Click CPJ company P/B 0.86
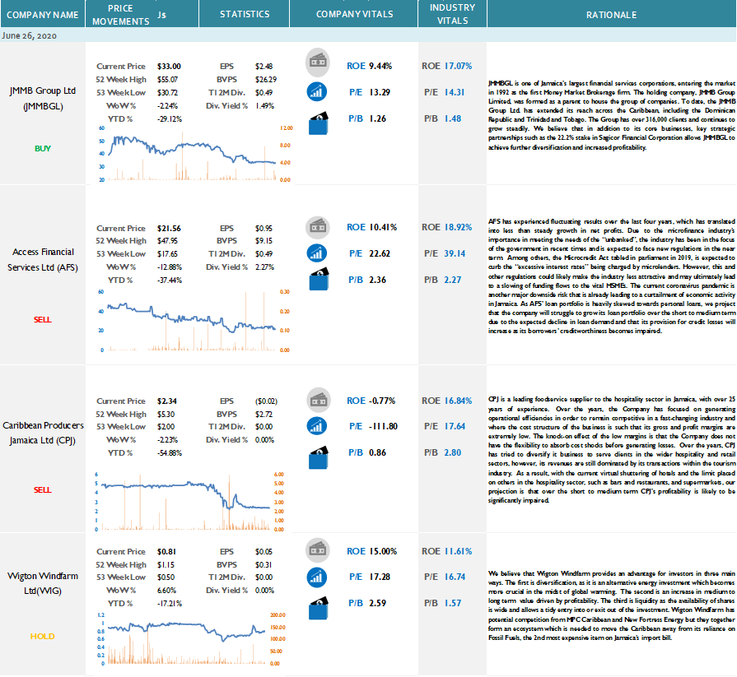737x677 pixels. click(377, 452)
